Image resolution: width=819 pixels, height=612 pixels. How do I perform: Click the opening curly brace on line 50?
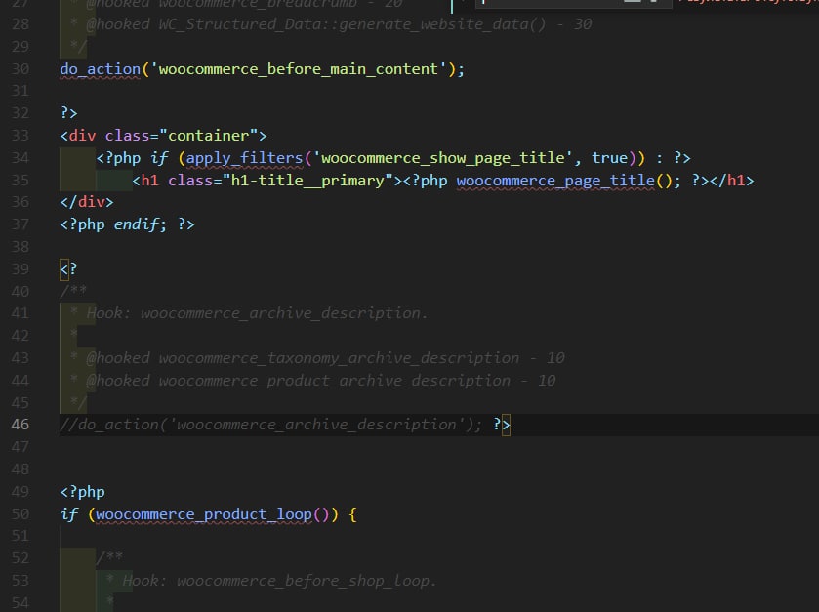tap(352, 514)
